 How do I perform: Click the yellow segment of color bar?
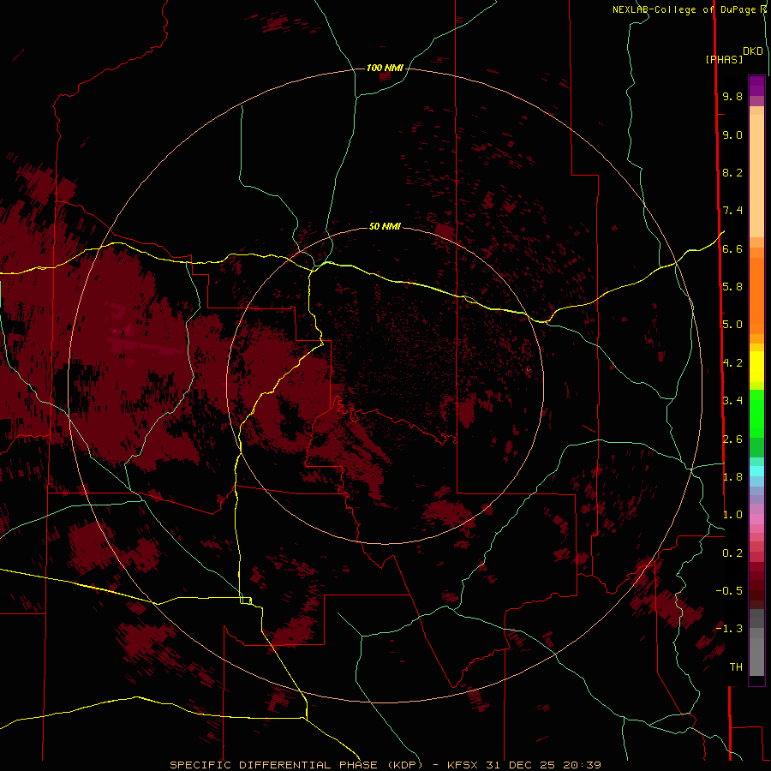coord(756,367)
